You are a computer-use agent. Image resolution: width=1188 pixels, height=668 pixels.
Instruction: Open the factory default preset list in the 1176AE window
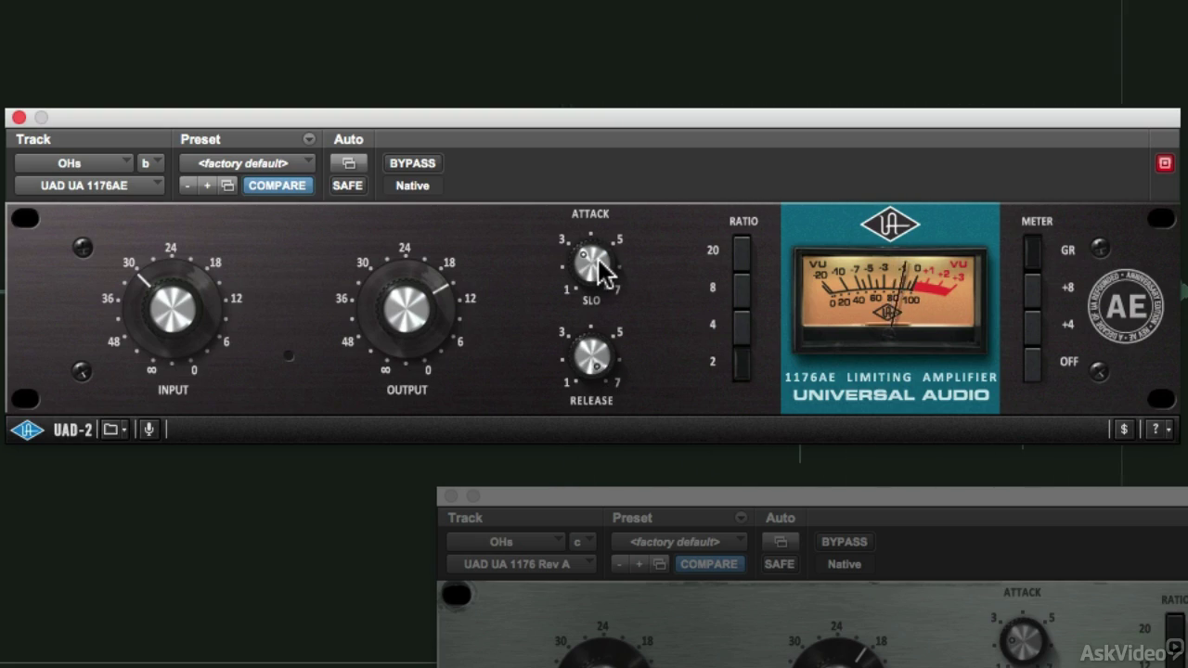click(x=247, y=163)
